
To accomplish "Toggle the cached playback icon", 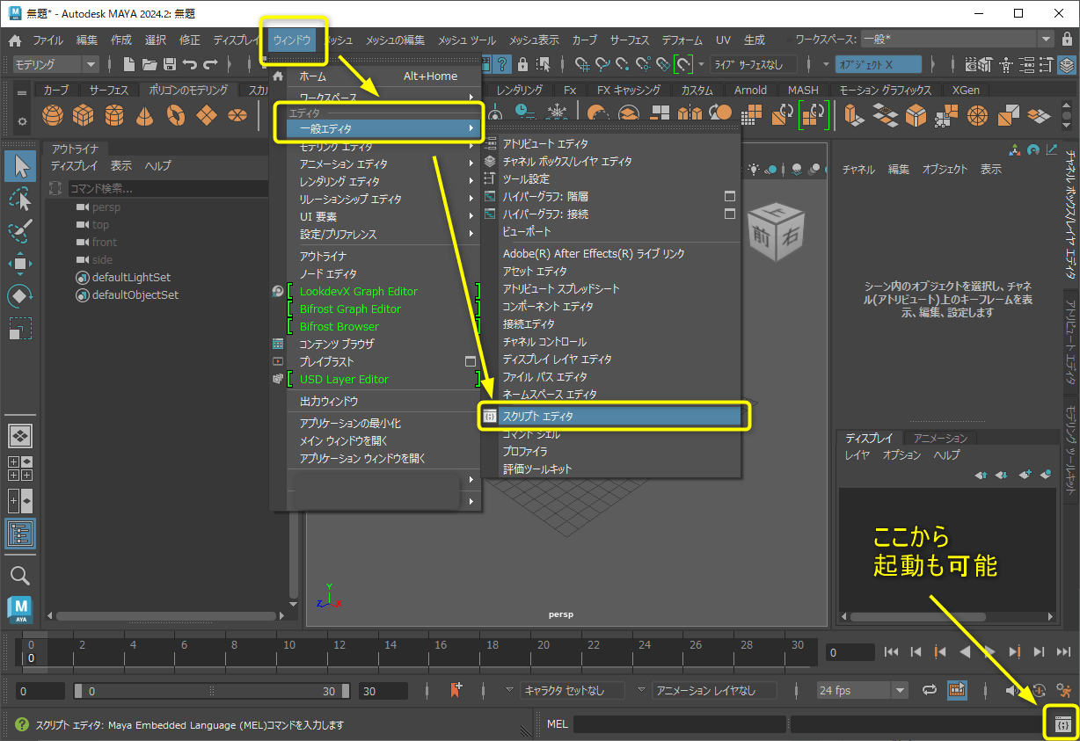I will pos(957,691).
